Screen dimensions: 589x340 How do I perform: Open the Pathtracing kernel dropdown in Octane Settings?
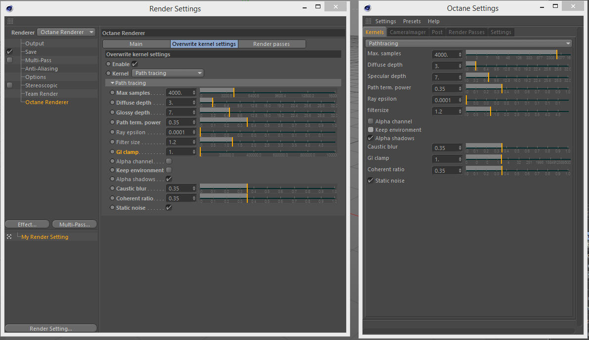pyautogui.click(x=468, y=43)
